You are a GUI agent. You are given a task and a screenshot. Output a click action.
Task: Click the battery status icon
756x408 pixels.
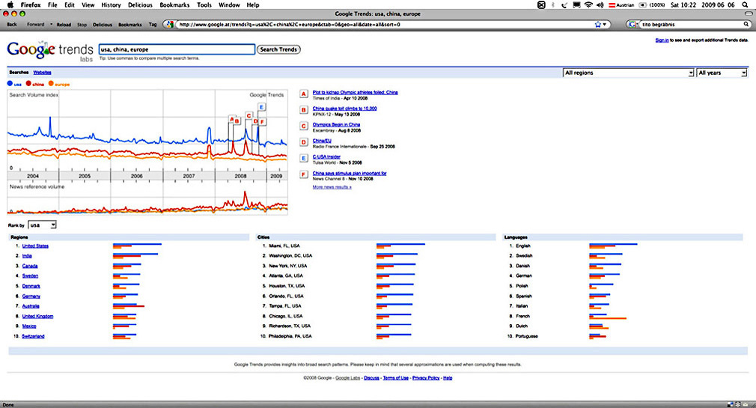coord(643,4)
